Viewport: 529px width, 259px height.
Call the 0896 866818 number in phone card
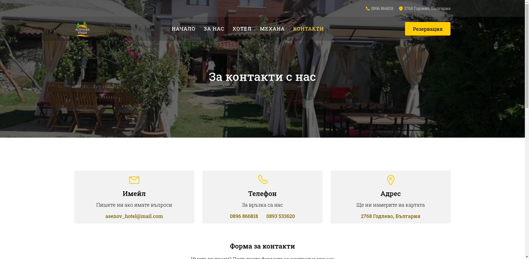pos(244,216)
